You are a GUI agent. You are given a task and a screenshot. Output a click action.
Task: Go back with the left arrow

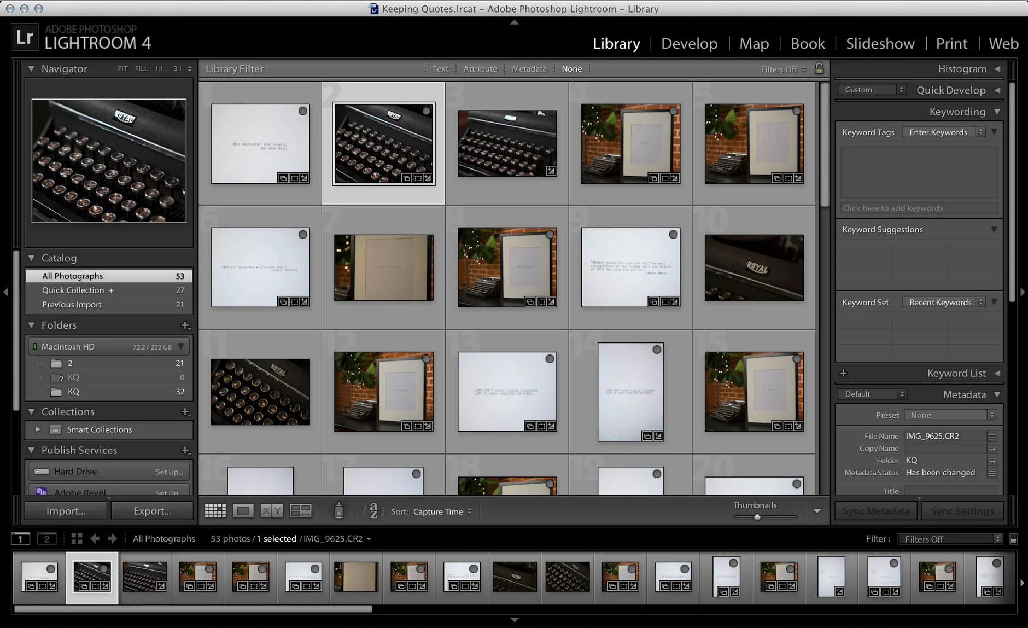(x=95, y=539)
